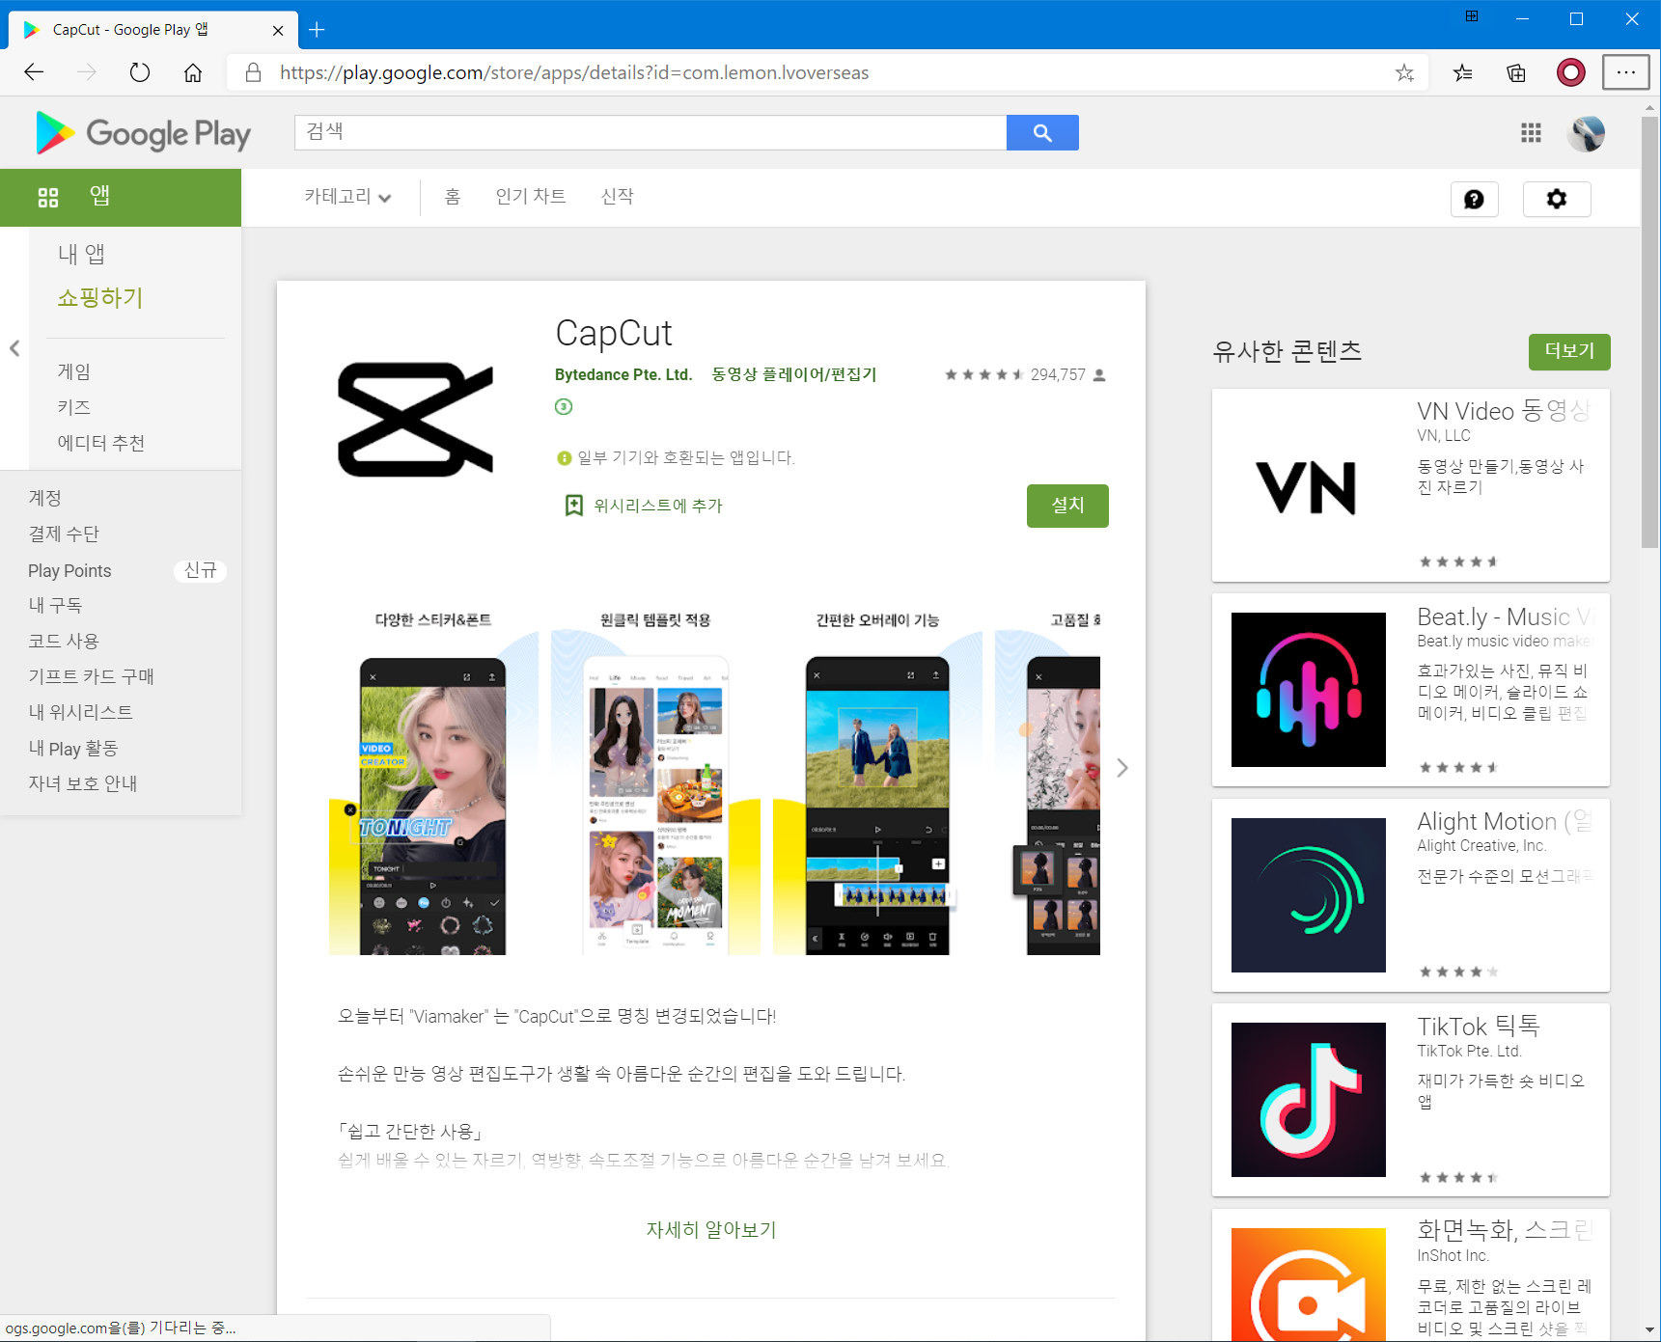Click the page vertical scrollbar
The height and width of the screenshot is (1342, 1661).
[x=1650, y=333]
